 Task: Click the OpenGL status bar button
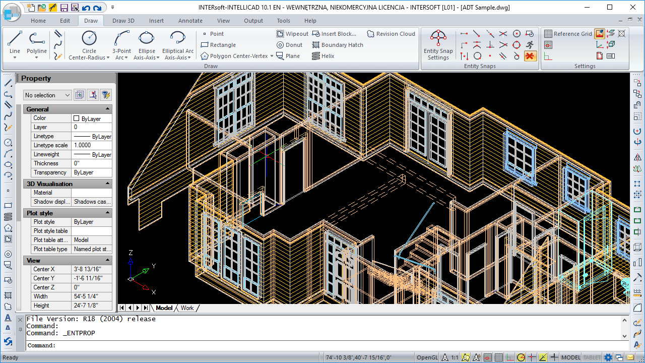tap(427, 357)
